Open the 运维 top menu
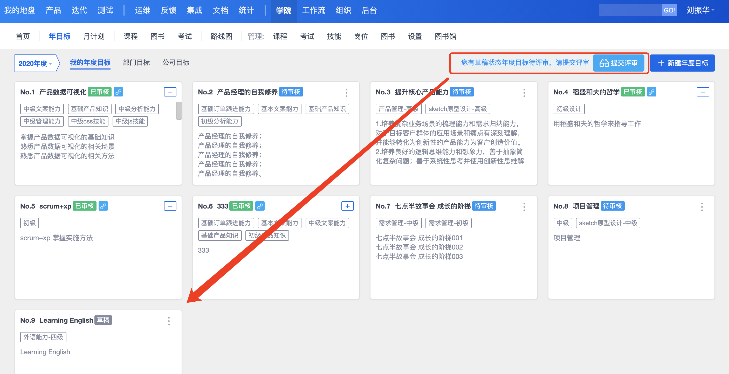Image resolution: width=729 pixels, height=374 pixels. tap(143, 10)
